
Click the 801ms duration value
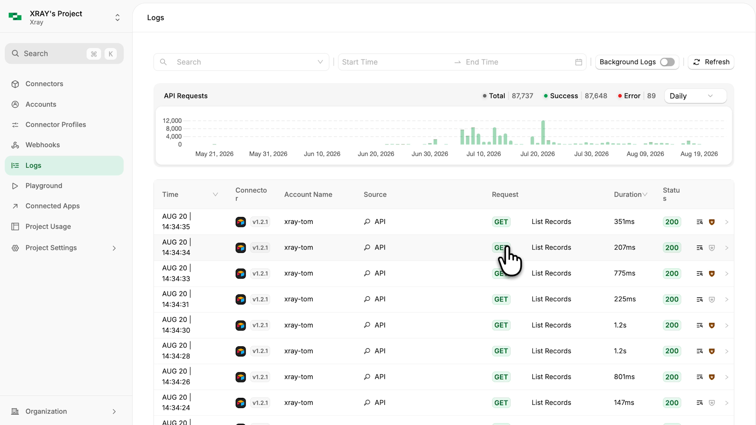coord(624,377)
